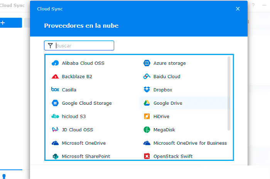270x179 pixels.
Task: Select the Google Drive triangle icon
Action: (147, 103)
